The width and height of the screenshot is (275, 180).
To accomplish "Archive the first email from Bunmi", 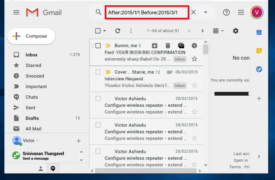I will (x=155, y=46).
